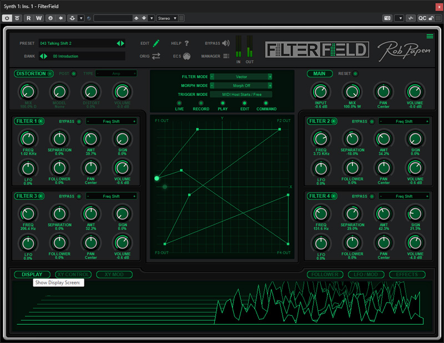
Task: Click the host side-chain activate icon
Action: [x=72, y=18]
